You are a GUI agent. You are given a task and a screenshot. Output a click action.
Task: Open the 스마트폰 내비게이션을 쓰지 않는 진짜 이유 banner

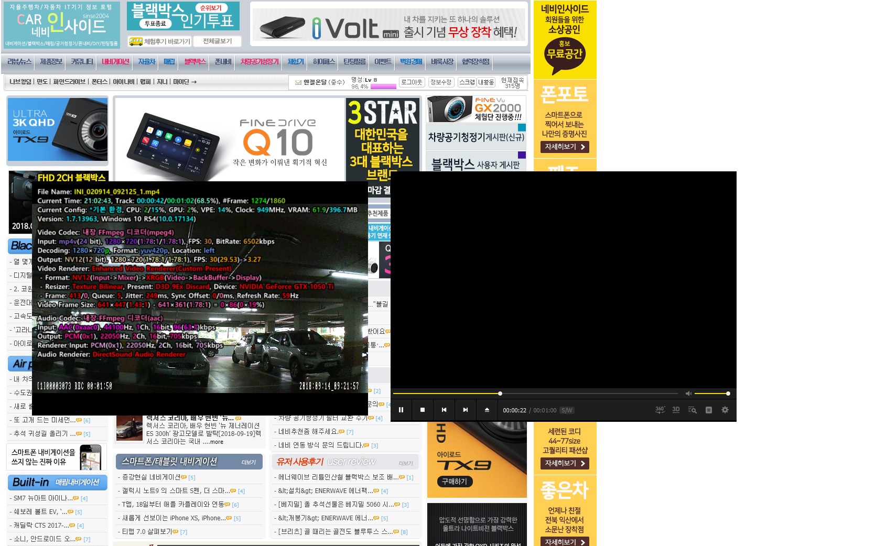57,457
